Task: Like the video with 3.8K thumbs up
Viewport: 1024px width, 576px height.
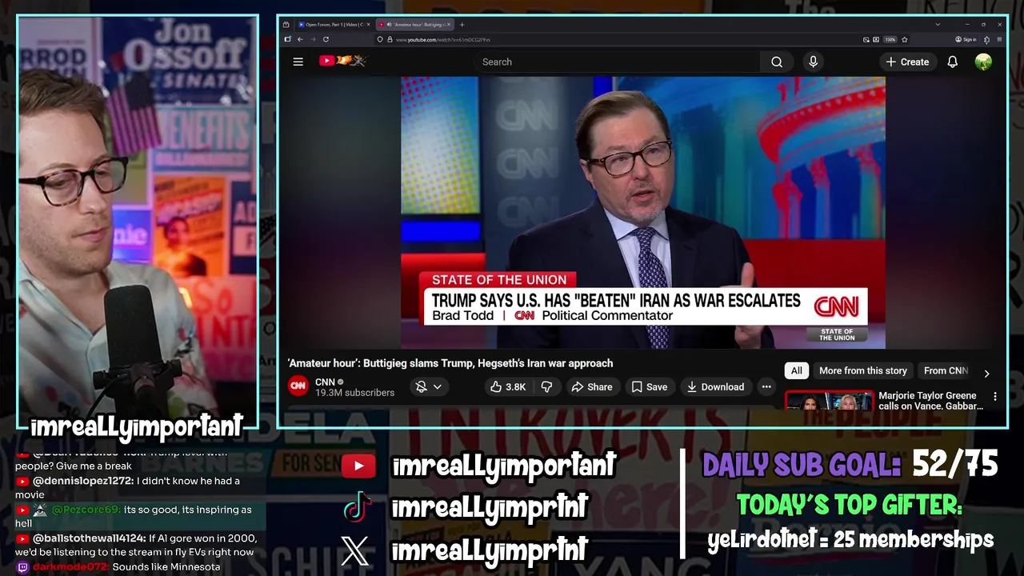Action: pyautogui.click(x=508, y=386)
